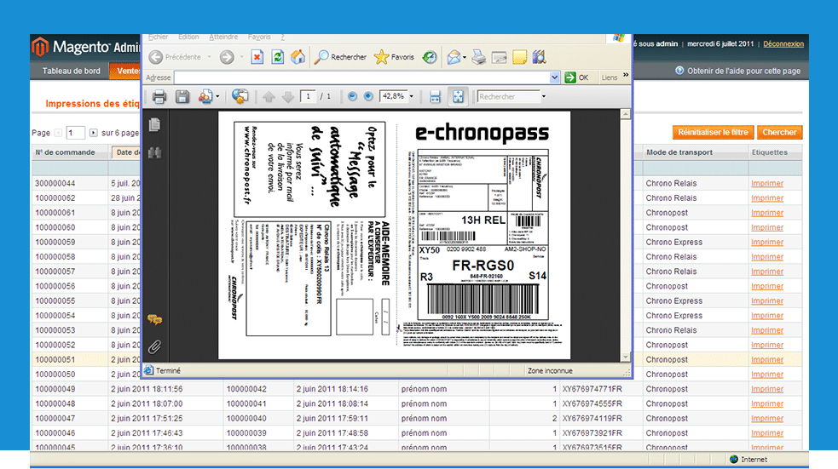The image size is (838, 469).
Task: Open the PDF search options dropdown arrow
Action: (544, 96)
